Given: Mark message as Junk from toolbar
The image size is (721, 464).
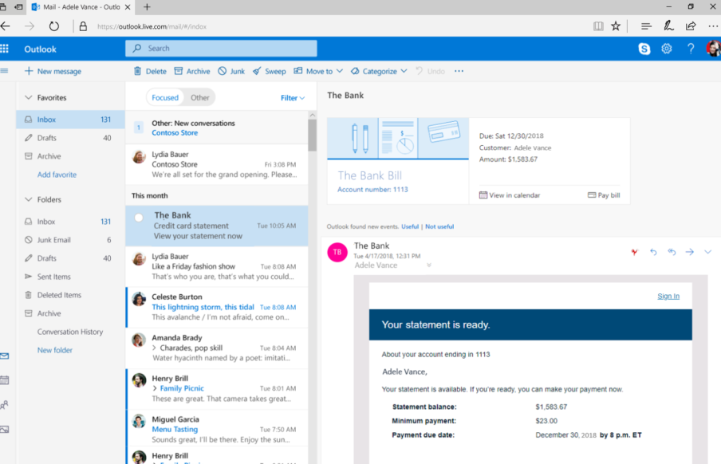Looking at the screenshot, I should coord(231,71).
